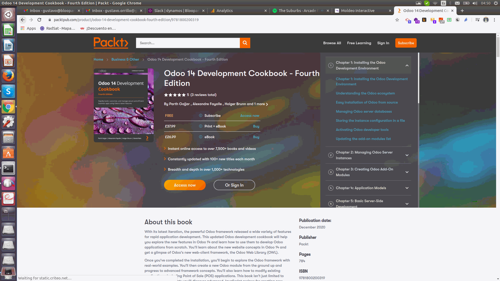Open LibreOffice Calc from the dock

[8, 30]
